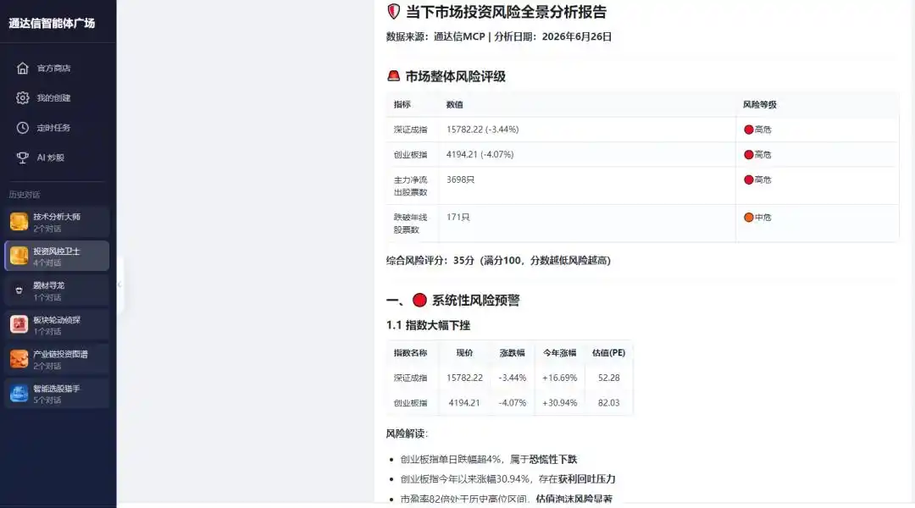This screenshot has width=915, height=508.
Task: Click 风险解读 label
Action: pyautogui.click(x=407, y=433)
